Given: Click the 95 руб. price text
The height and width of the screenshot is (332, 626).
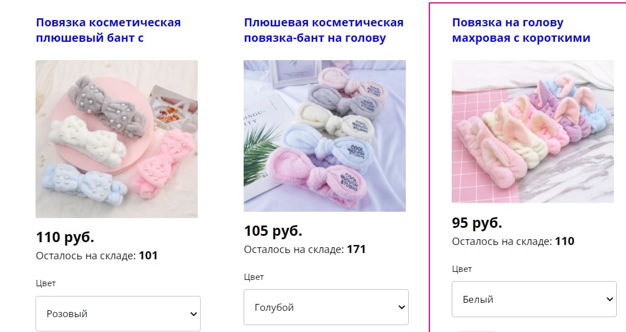Looking at the screenshot, I should (477, 223).
